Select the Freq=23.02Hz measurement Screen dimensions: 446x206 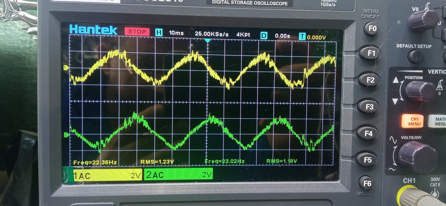[x=225, y=161]
